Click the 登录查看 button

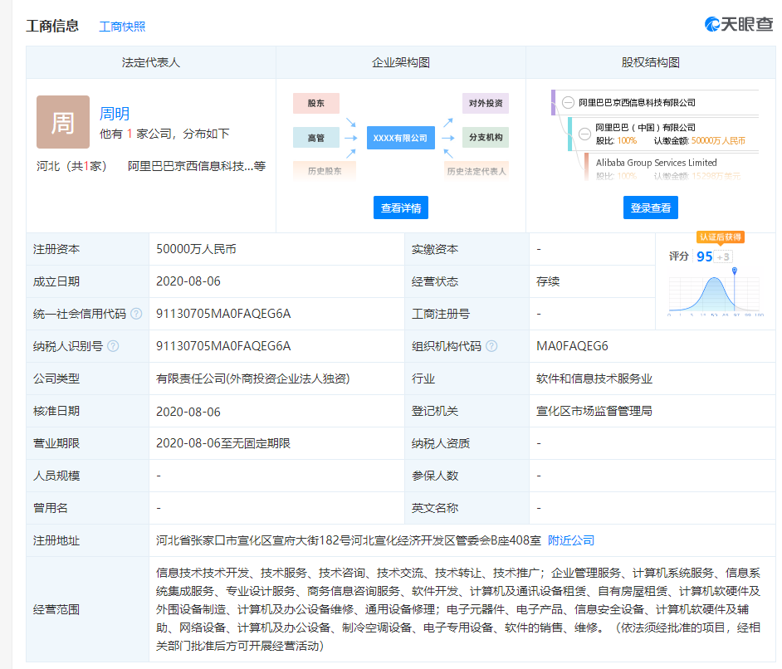coord(651,208)
